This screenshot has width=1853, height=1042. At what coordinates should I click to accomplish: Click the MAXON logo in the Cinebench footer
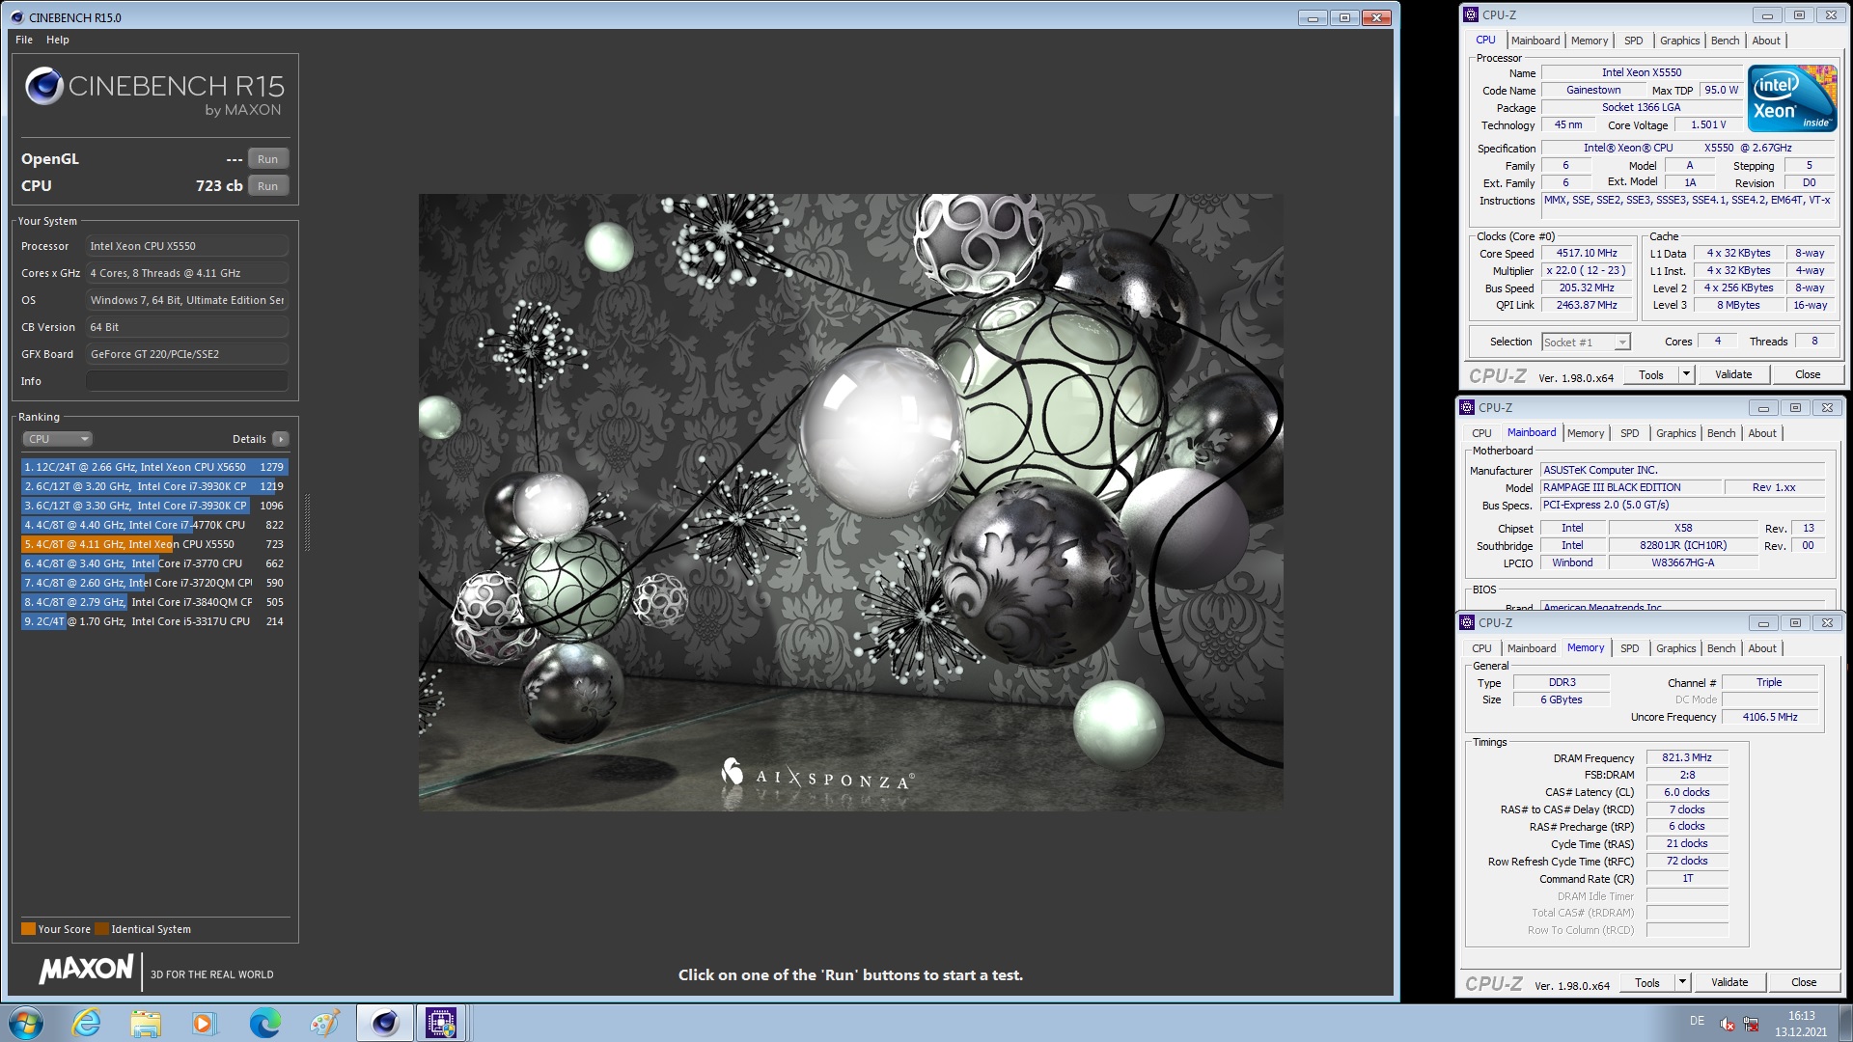click(86, 970)
